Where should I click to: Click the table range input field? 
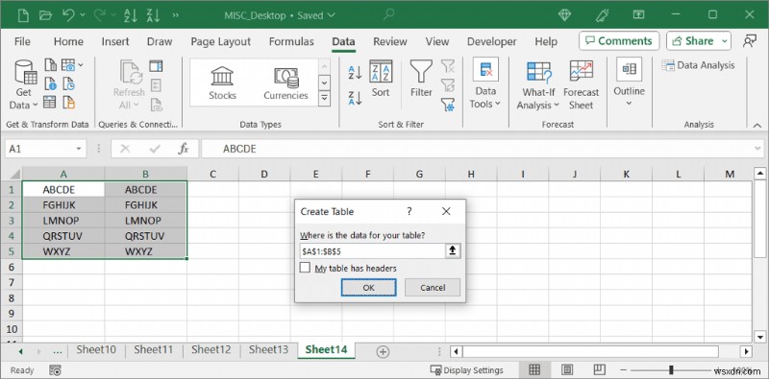(373, 250)
